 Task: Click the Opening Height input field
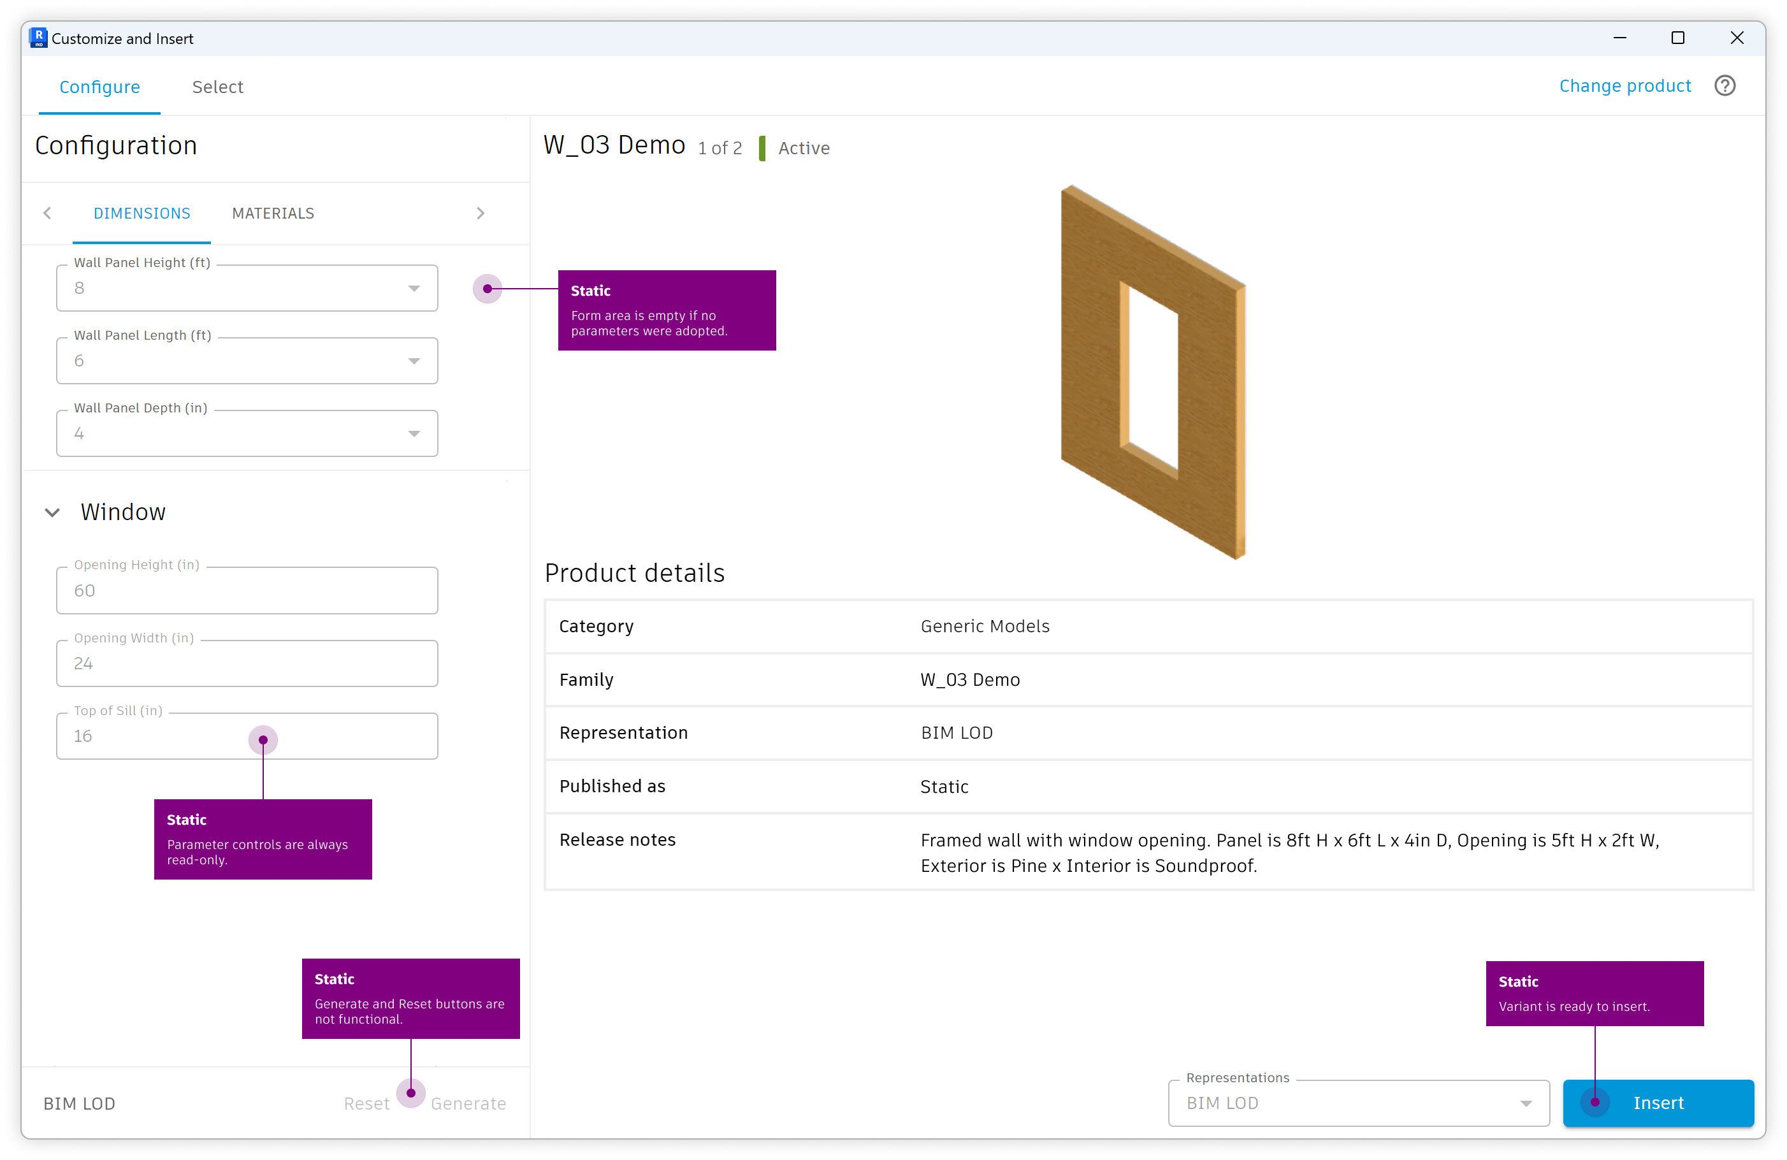246,591
